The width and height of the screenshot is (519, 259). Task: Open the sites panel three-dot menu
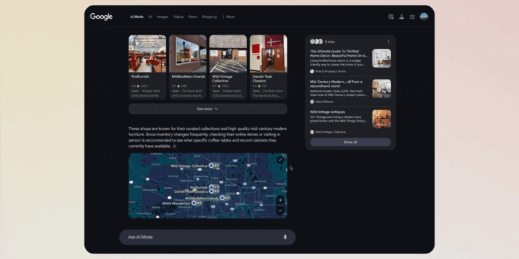pos(389,41)
